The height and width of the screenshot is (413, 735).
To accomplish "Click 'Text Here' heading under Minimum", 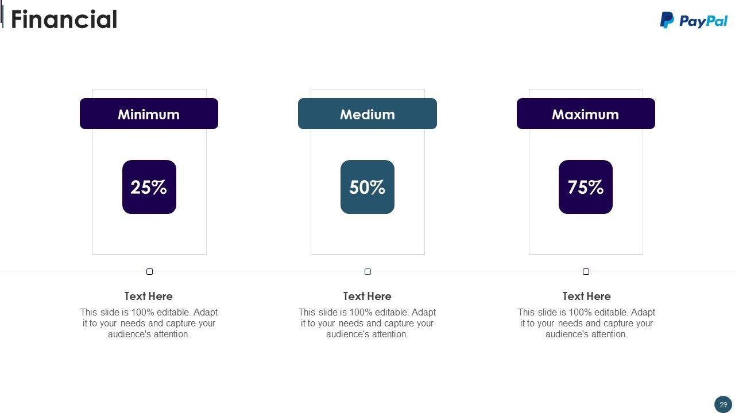I will tap(149, 296).
